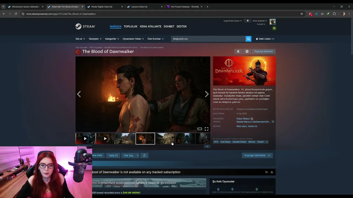This screenshot has height=198, width=353.
Task: Advance the thumbnail strip with the right arrow
Action: coord(207,146)
